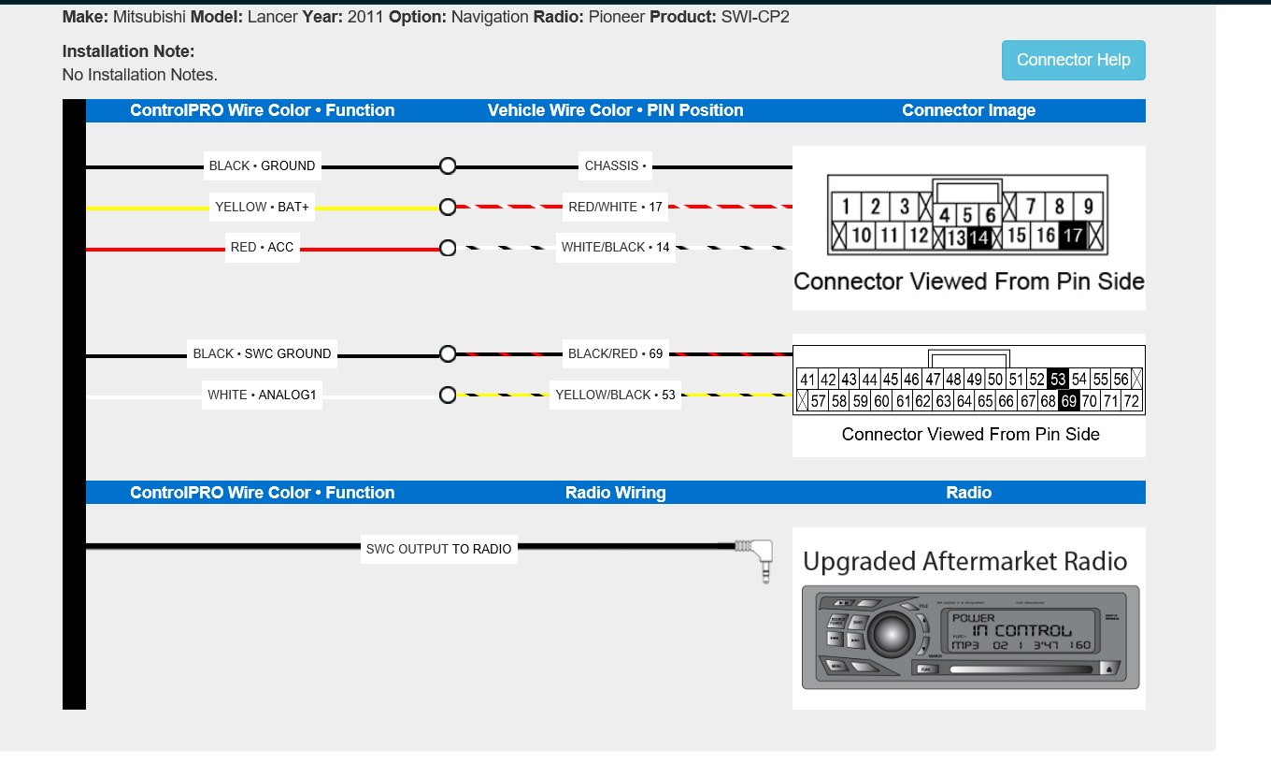Click the YELLOW/BLACK • 53 label
Viewport: 1271px width, 762px height.
tap(615, 395)
